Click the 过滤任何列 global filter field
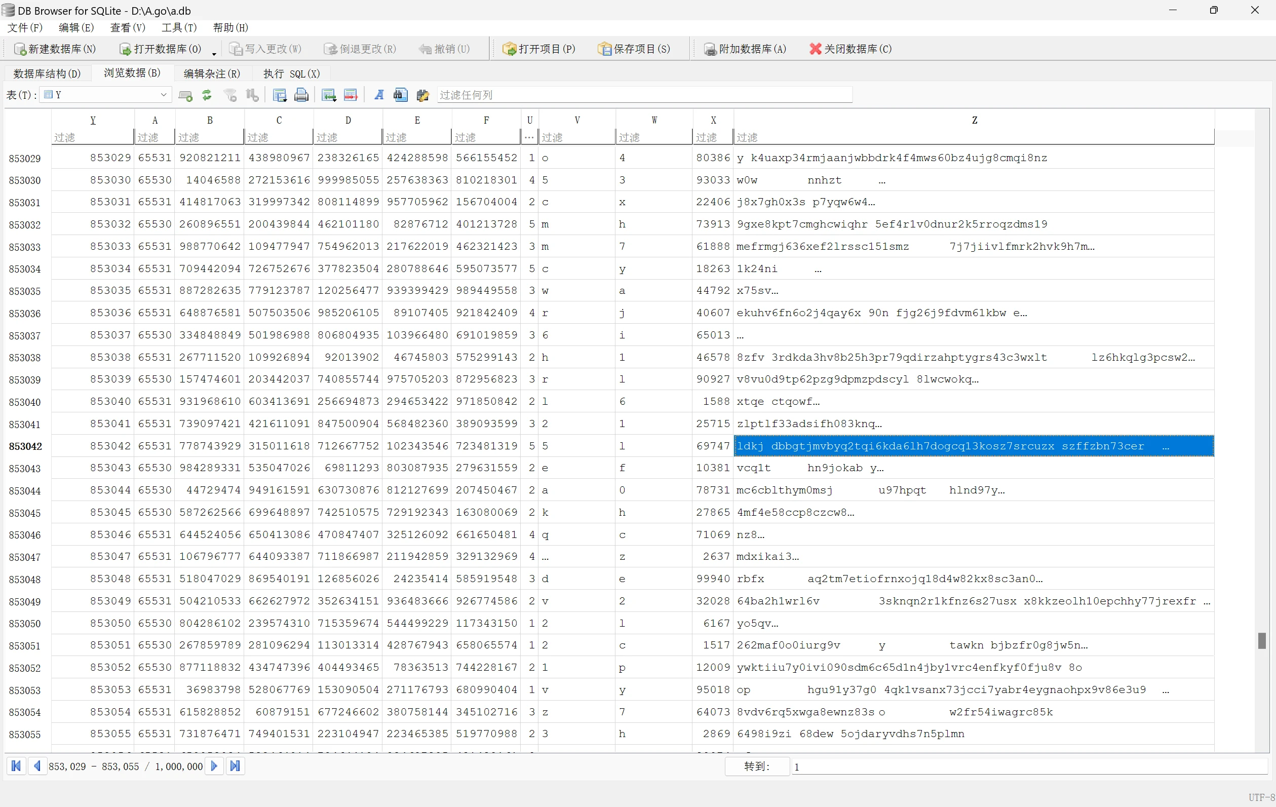 644,95
